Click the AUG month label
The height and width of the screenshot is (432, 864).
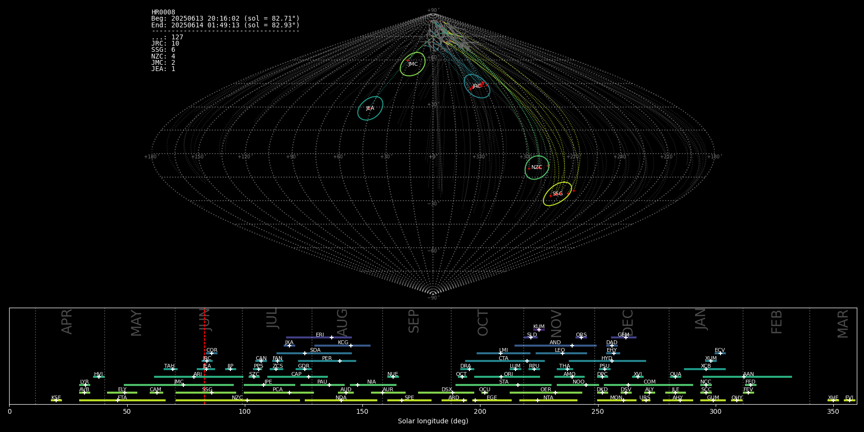pos(342,322)
